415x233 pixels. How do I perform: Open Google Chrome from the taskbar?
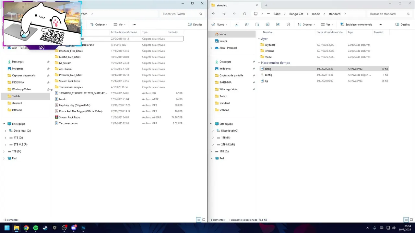[x=26, y=228]
